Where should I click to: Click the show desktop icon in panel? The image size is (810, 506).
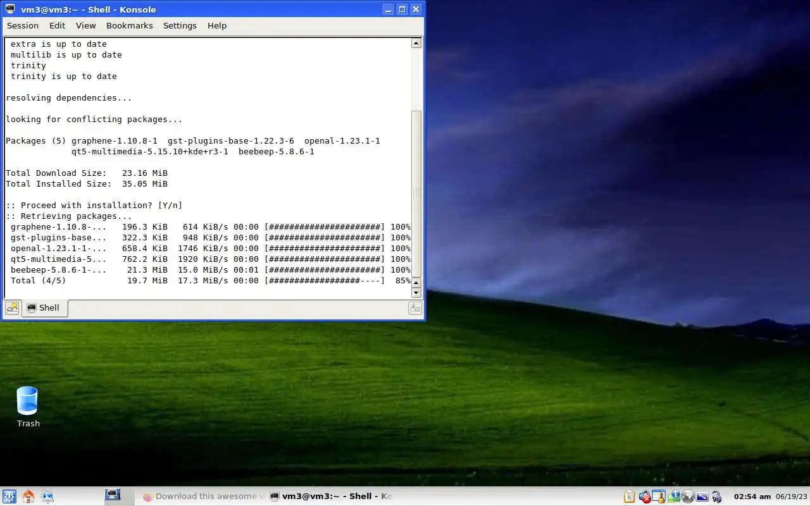point(47,497)
